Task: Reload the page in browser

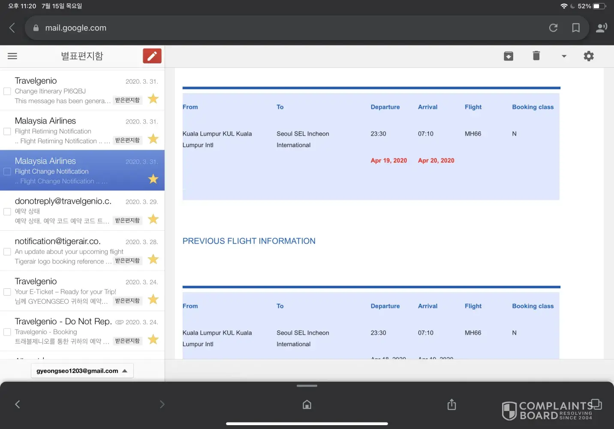Action: coord(553,28)
